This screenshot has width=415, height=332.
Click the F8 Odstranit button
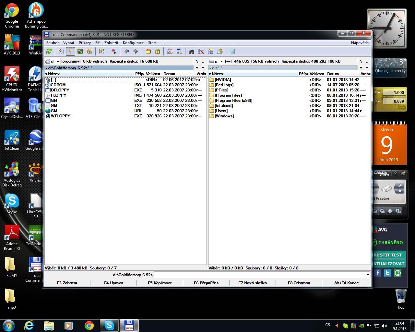click(x=299, y=283)
